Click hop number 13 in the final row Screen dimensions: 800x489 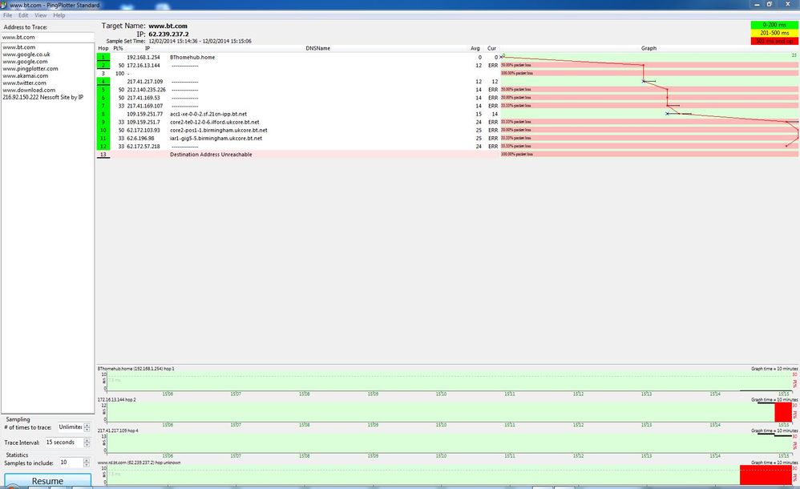click(103, 154)
